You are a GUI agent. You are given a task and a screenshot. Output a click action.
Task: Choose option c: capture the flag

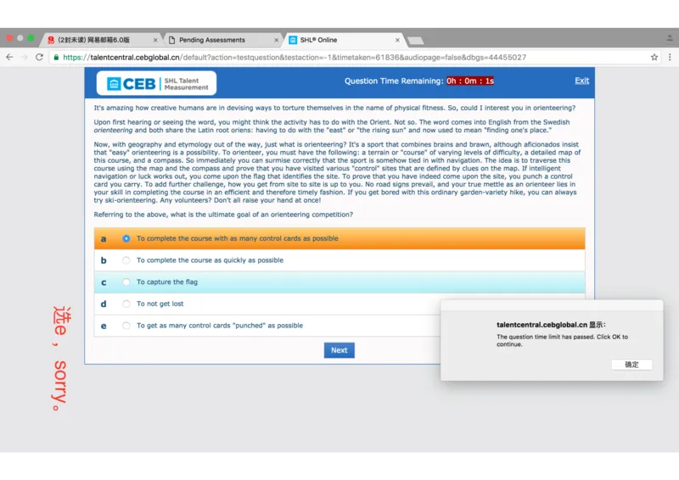126,282
